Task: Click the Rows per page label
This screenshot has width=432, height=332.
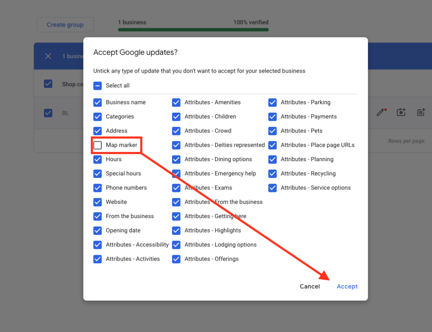Action: (407, 141)
